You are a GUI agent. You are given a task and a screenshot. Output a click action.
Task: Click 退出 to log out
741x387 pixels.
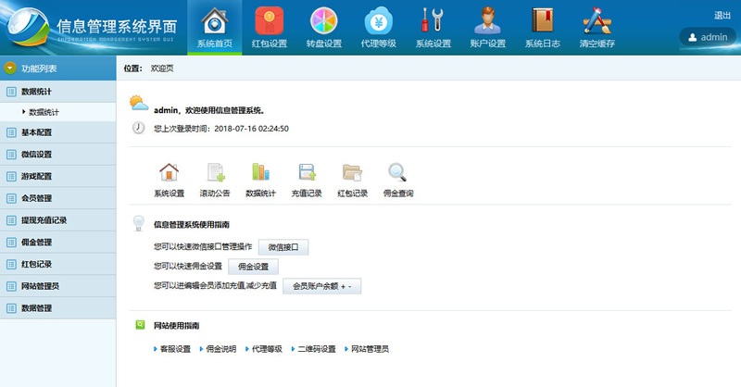[722, 16]
